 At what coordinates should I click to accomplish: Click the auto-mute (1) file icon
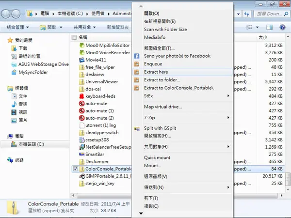(81, 111)
